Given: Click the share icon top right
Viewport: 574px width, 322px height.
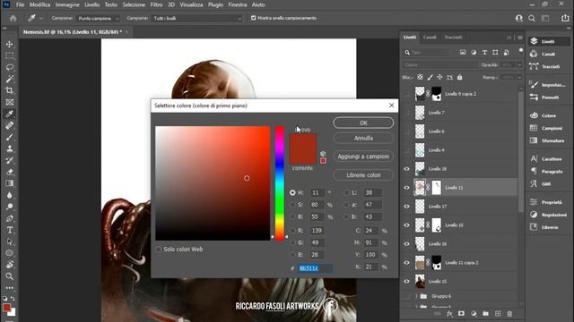Looking at the screenshot, I should tap(565, 18).
